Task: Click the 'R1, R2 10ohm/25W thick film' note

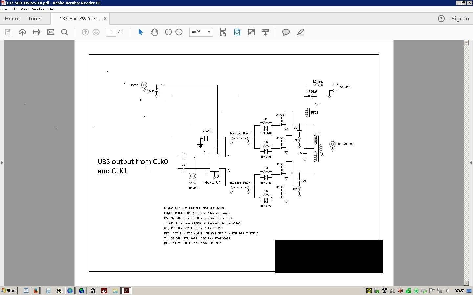Action: (194, 228)
